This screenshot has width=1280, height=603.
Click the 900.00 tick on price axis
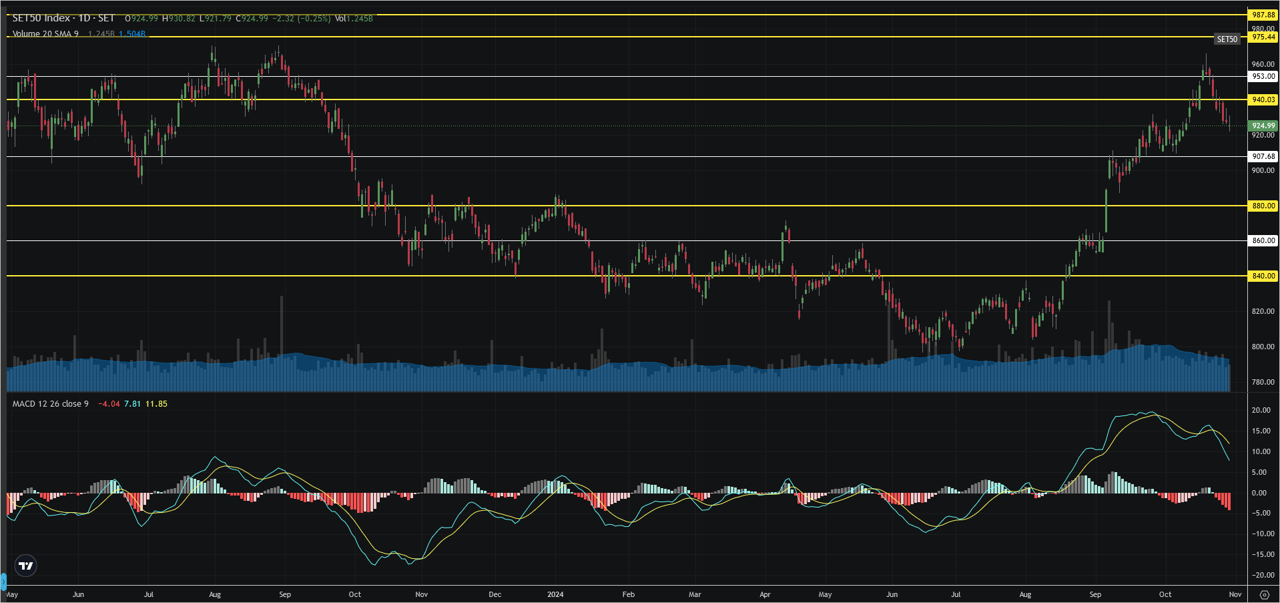tap(1263, 170)
